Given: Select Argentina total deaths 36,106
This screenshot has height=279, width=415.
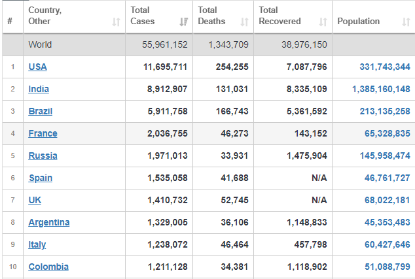Looking at the screenshot, I should tap(234, 222).
